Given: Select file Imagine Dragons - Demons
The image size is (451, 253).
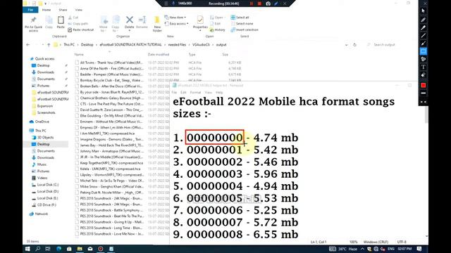Looking at the screenshot, I should point(111,139).
